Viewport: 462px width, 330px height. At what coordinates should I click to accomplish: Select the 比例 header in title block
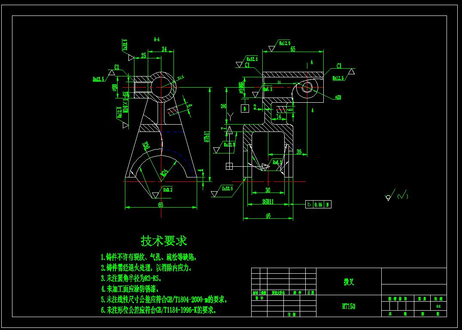pos(438,299)
